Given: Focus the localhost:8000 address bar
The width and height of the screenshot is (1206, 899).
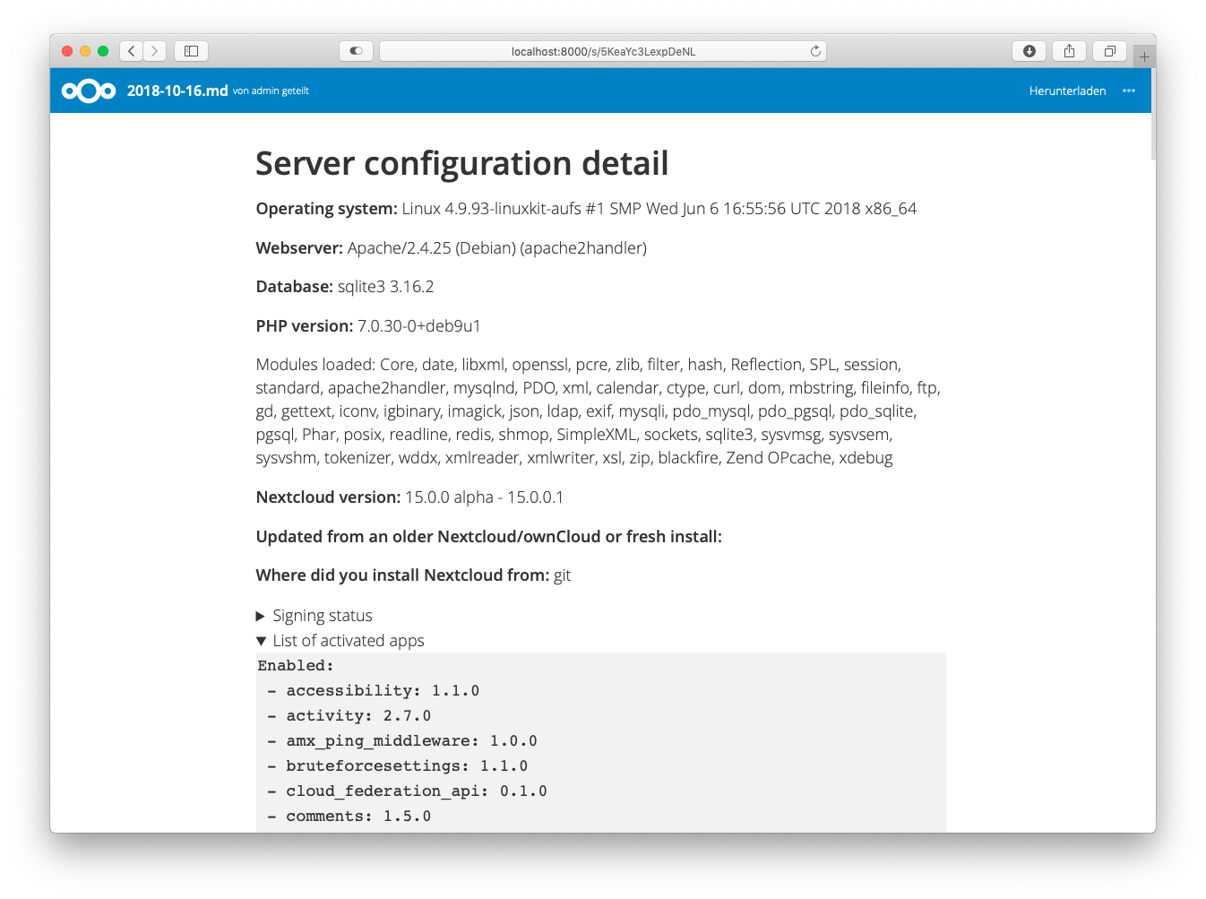Looking at the screenshot, I should (603, 51).
